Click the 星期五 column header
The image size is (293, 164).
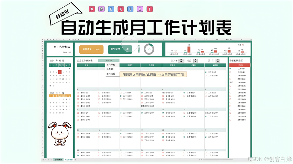173,65
